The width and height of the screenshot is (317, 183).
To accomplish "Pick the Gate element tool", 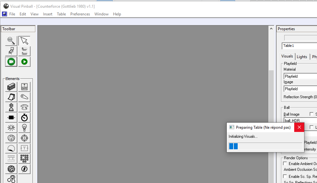I will tap(24, 87).
